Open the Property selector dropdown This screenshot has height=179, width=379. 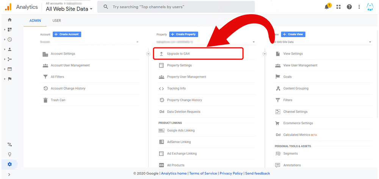(x=206, y=42)
